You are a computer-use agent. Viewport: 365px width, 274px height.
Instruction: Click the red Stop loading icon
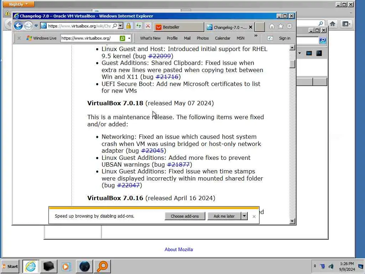148,26
